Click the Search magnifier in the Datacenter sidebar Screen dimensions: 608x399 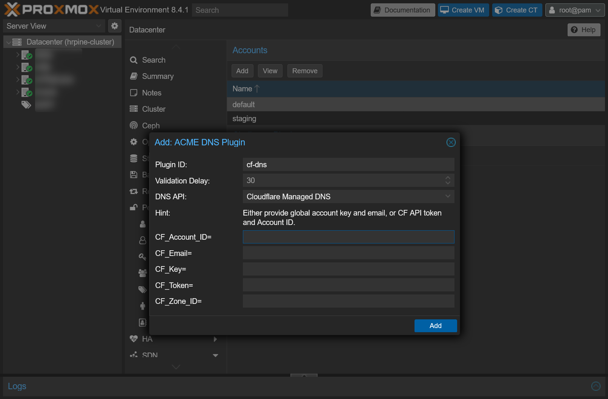(134, 60)
